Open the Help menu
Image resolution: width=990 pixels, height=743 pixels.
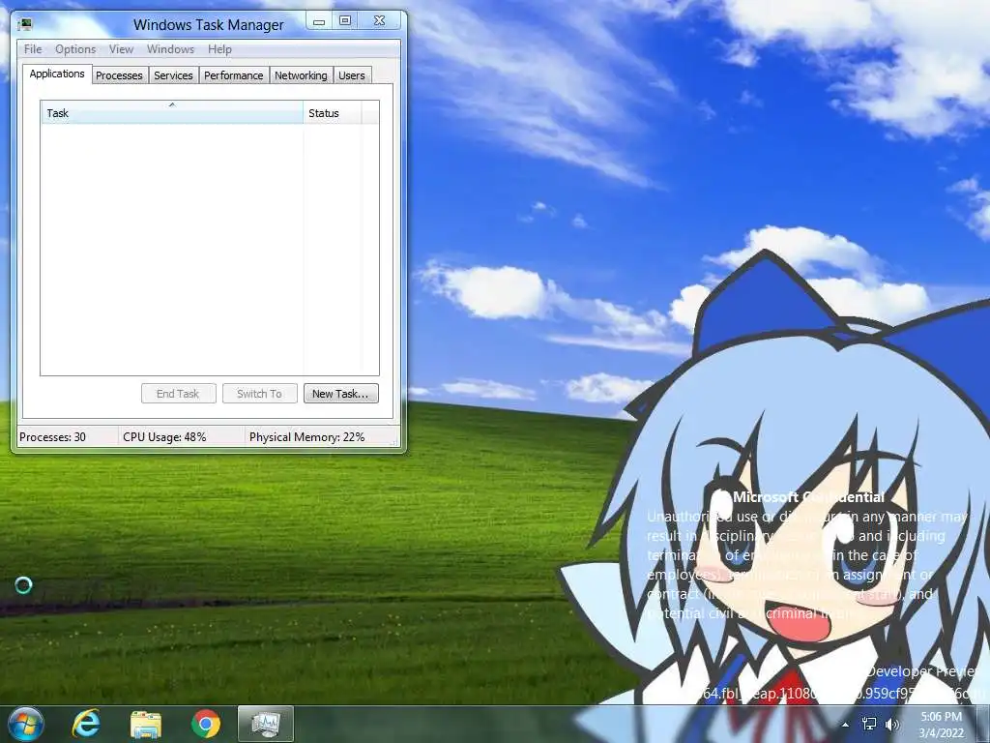click(219, 49)
